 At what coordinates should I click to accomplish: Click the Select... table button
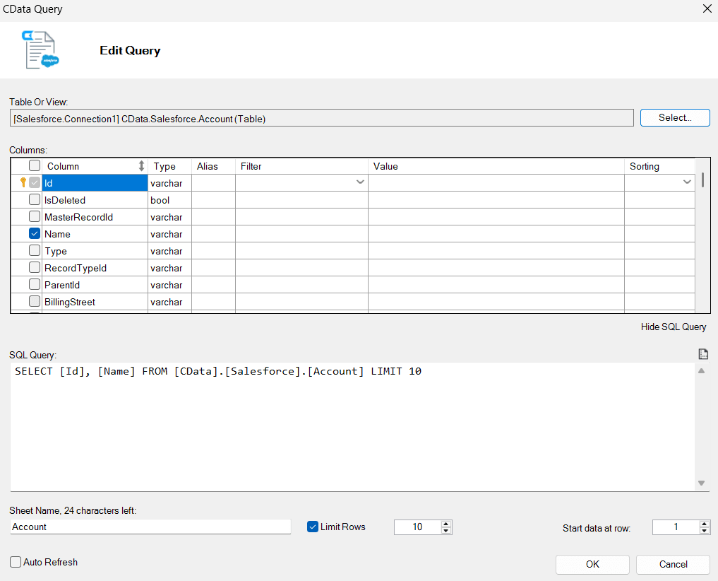(x=674, y=118)
